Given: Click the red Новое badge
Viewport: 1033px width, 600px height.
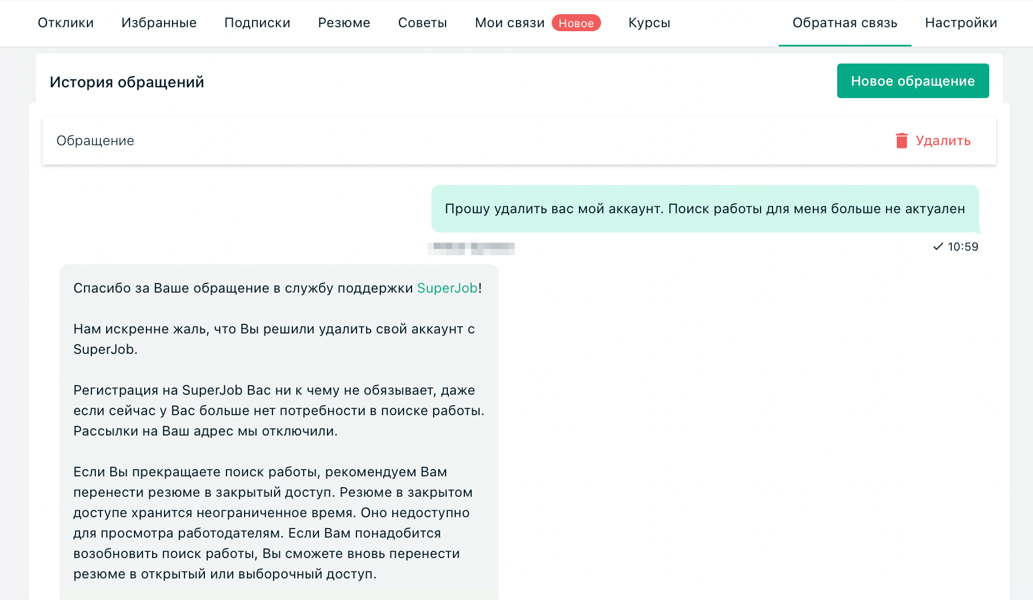Looking at the screenshot, I should pyautogui.click(x=576, y=23).
